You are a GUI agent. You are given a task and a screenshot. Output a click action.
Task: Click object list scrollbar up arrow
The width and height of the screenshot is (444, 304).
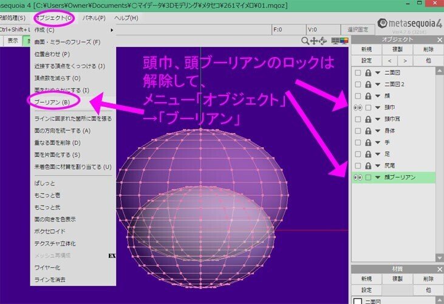coord(440,71)
